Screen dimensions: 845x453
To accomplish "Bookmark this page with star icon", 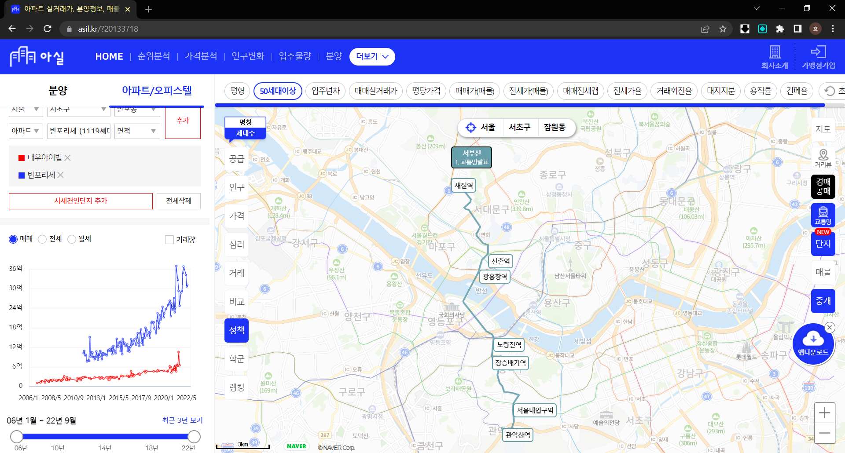I will pyautogui.click(x=723, y=29).
